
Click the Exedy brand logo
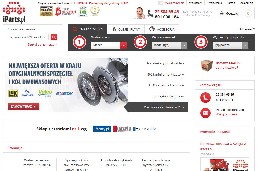tap(65, 94)
